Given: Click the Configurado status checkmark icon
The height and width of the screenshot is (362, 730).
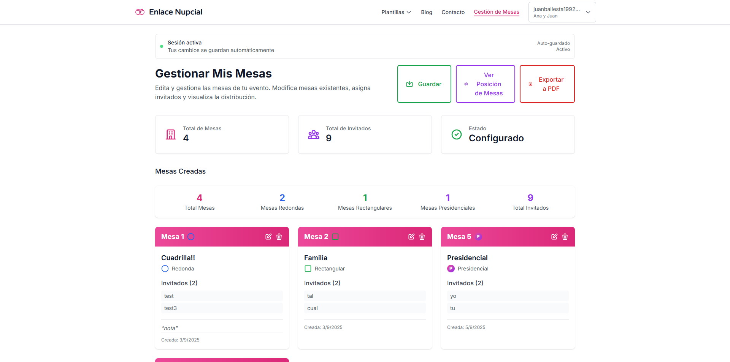Looking at the screenshot, I should tap(457, 134).
